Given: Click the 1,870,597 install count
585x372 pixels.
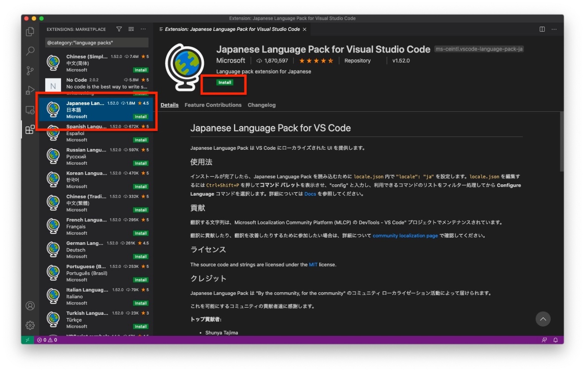Looking at the screenshot, I should click(272, 61).
